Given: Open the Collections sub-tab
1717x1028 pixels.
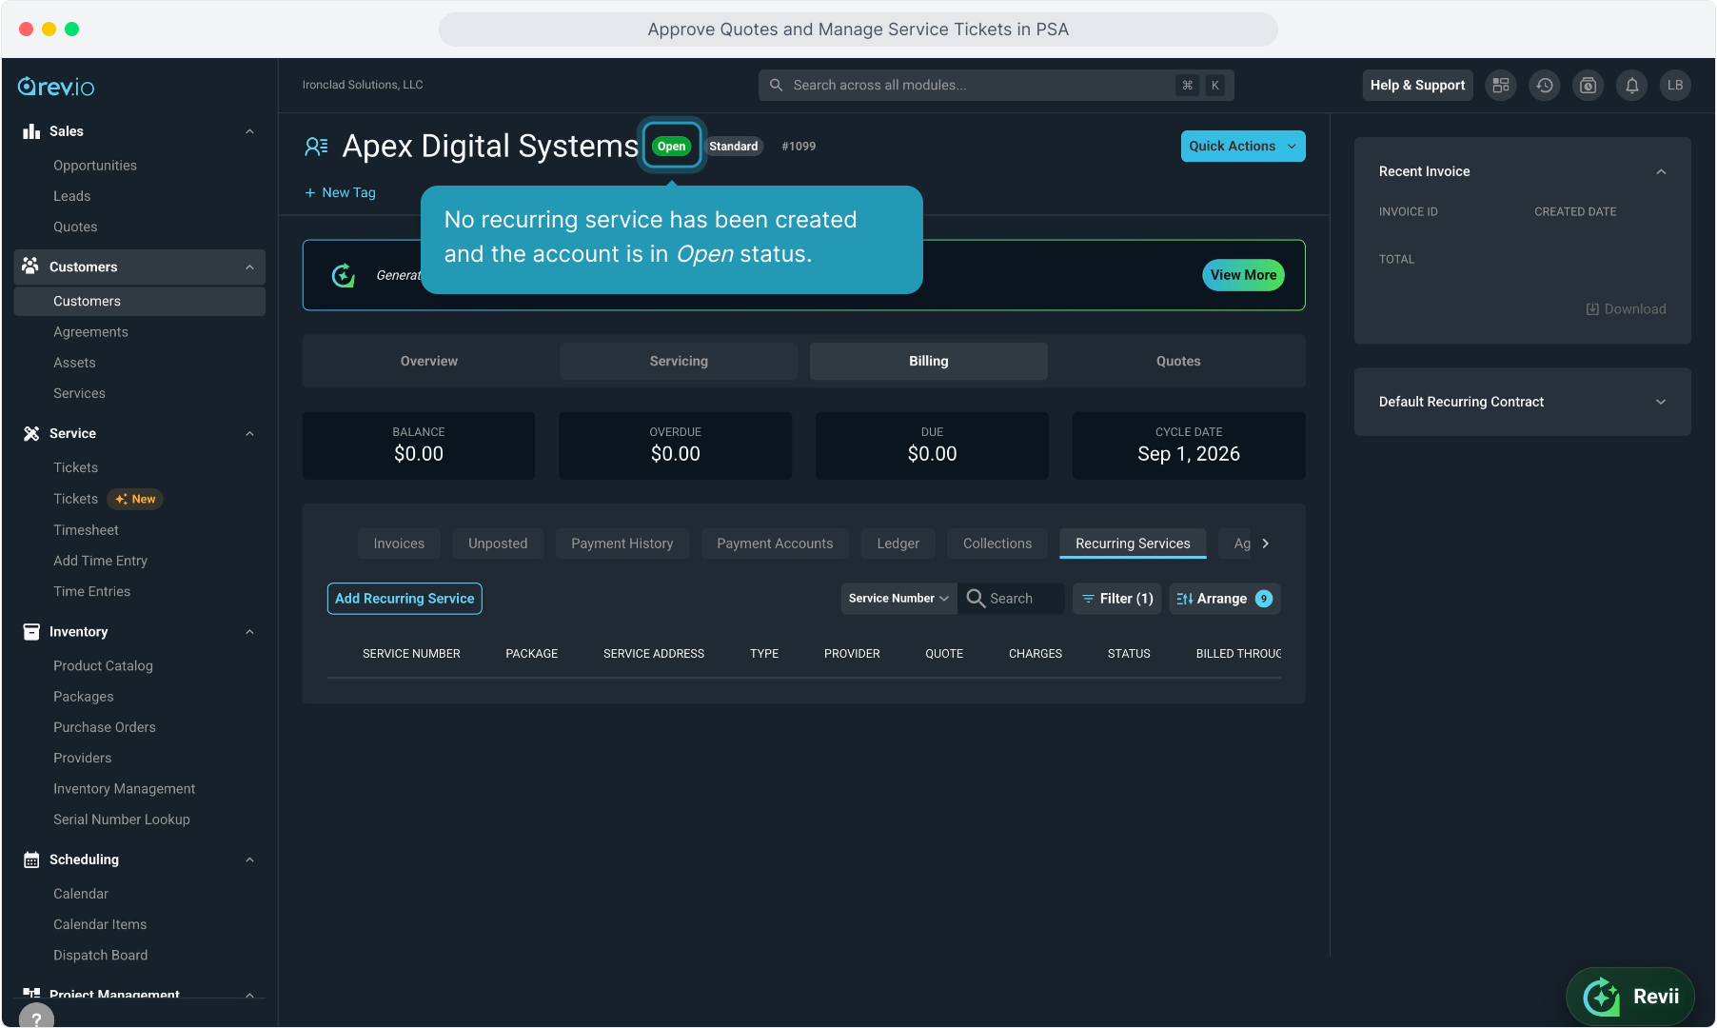Looking at the screenshot, I should click(997, 544).
